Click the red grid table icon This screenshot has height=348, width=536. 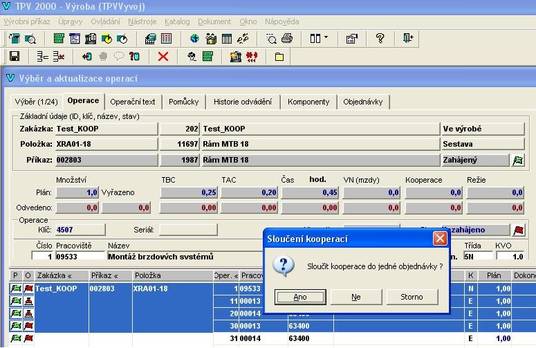tap(167, 38)
